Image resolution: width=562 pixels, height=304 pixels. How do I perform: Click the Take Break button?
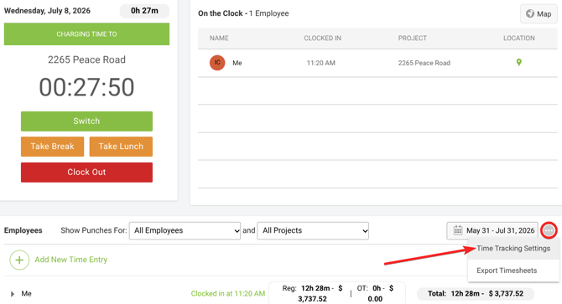pyautogui.click(x=52, y=147)
